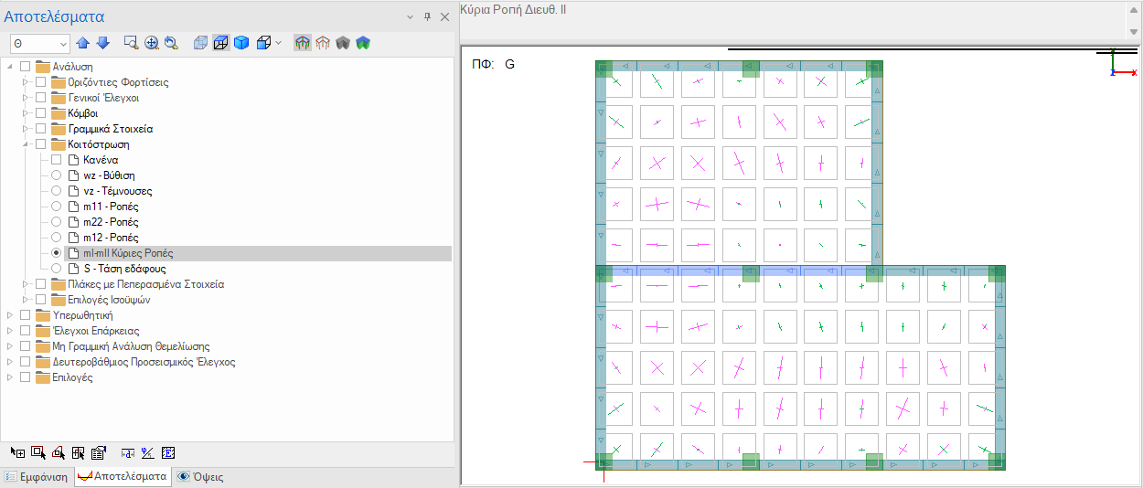The height and width of the screenshot is (488, 1143).
Task: Select the m22 - Ροπές tree row
Action: tap(111, 222)
